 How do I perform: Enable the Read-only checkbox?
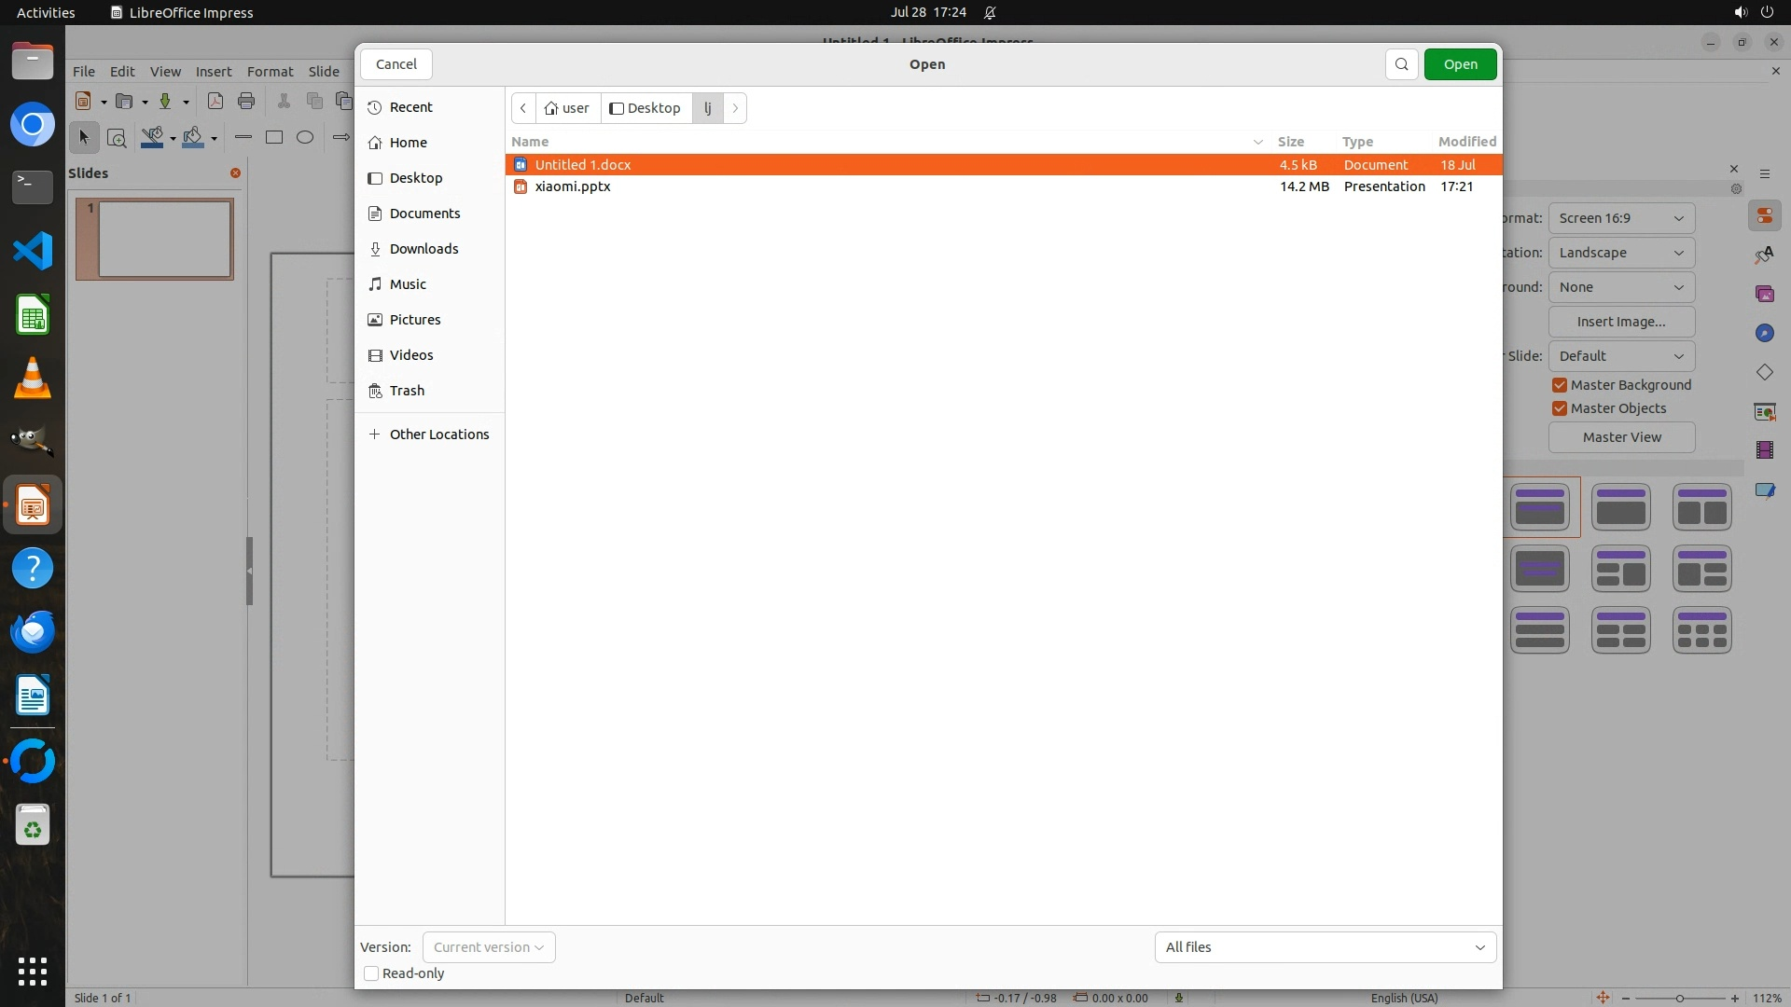pyautogui.click(x=371, y=973)
